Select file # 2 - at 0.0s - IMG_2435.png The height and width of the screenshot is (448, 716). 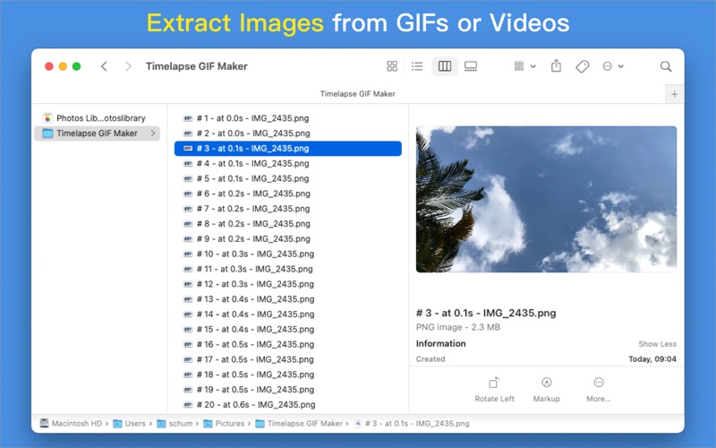pos(287,133)
